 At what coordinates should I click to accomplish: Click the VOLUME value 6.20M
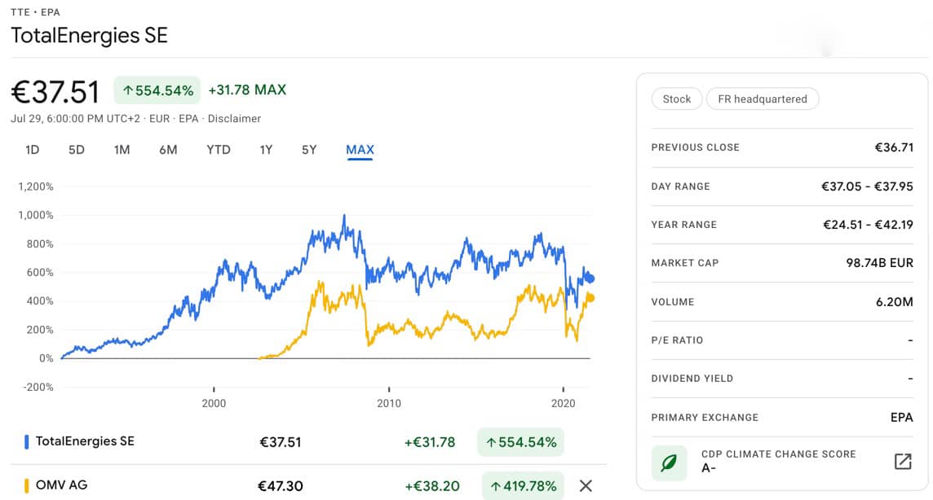click(895, 301)
